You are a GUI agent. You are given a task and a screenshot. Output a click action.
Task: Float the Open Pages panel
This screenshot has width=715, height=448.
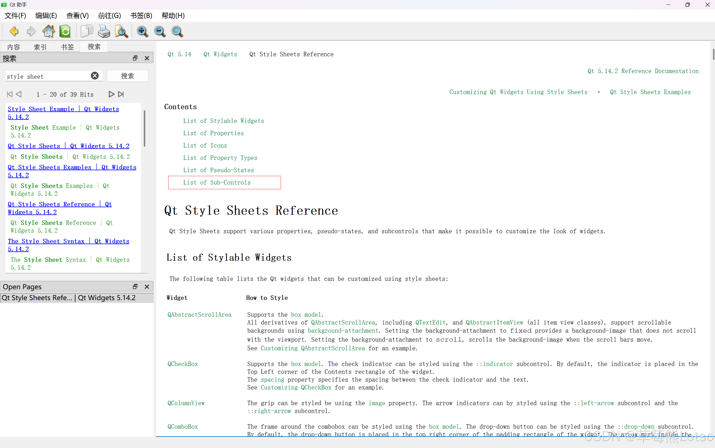(135, 286)
